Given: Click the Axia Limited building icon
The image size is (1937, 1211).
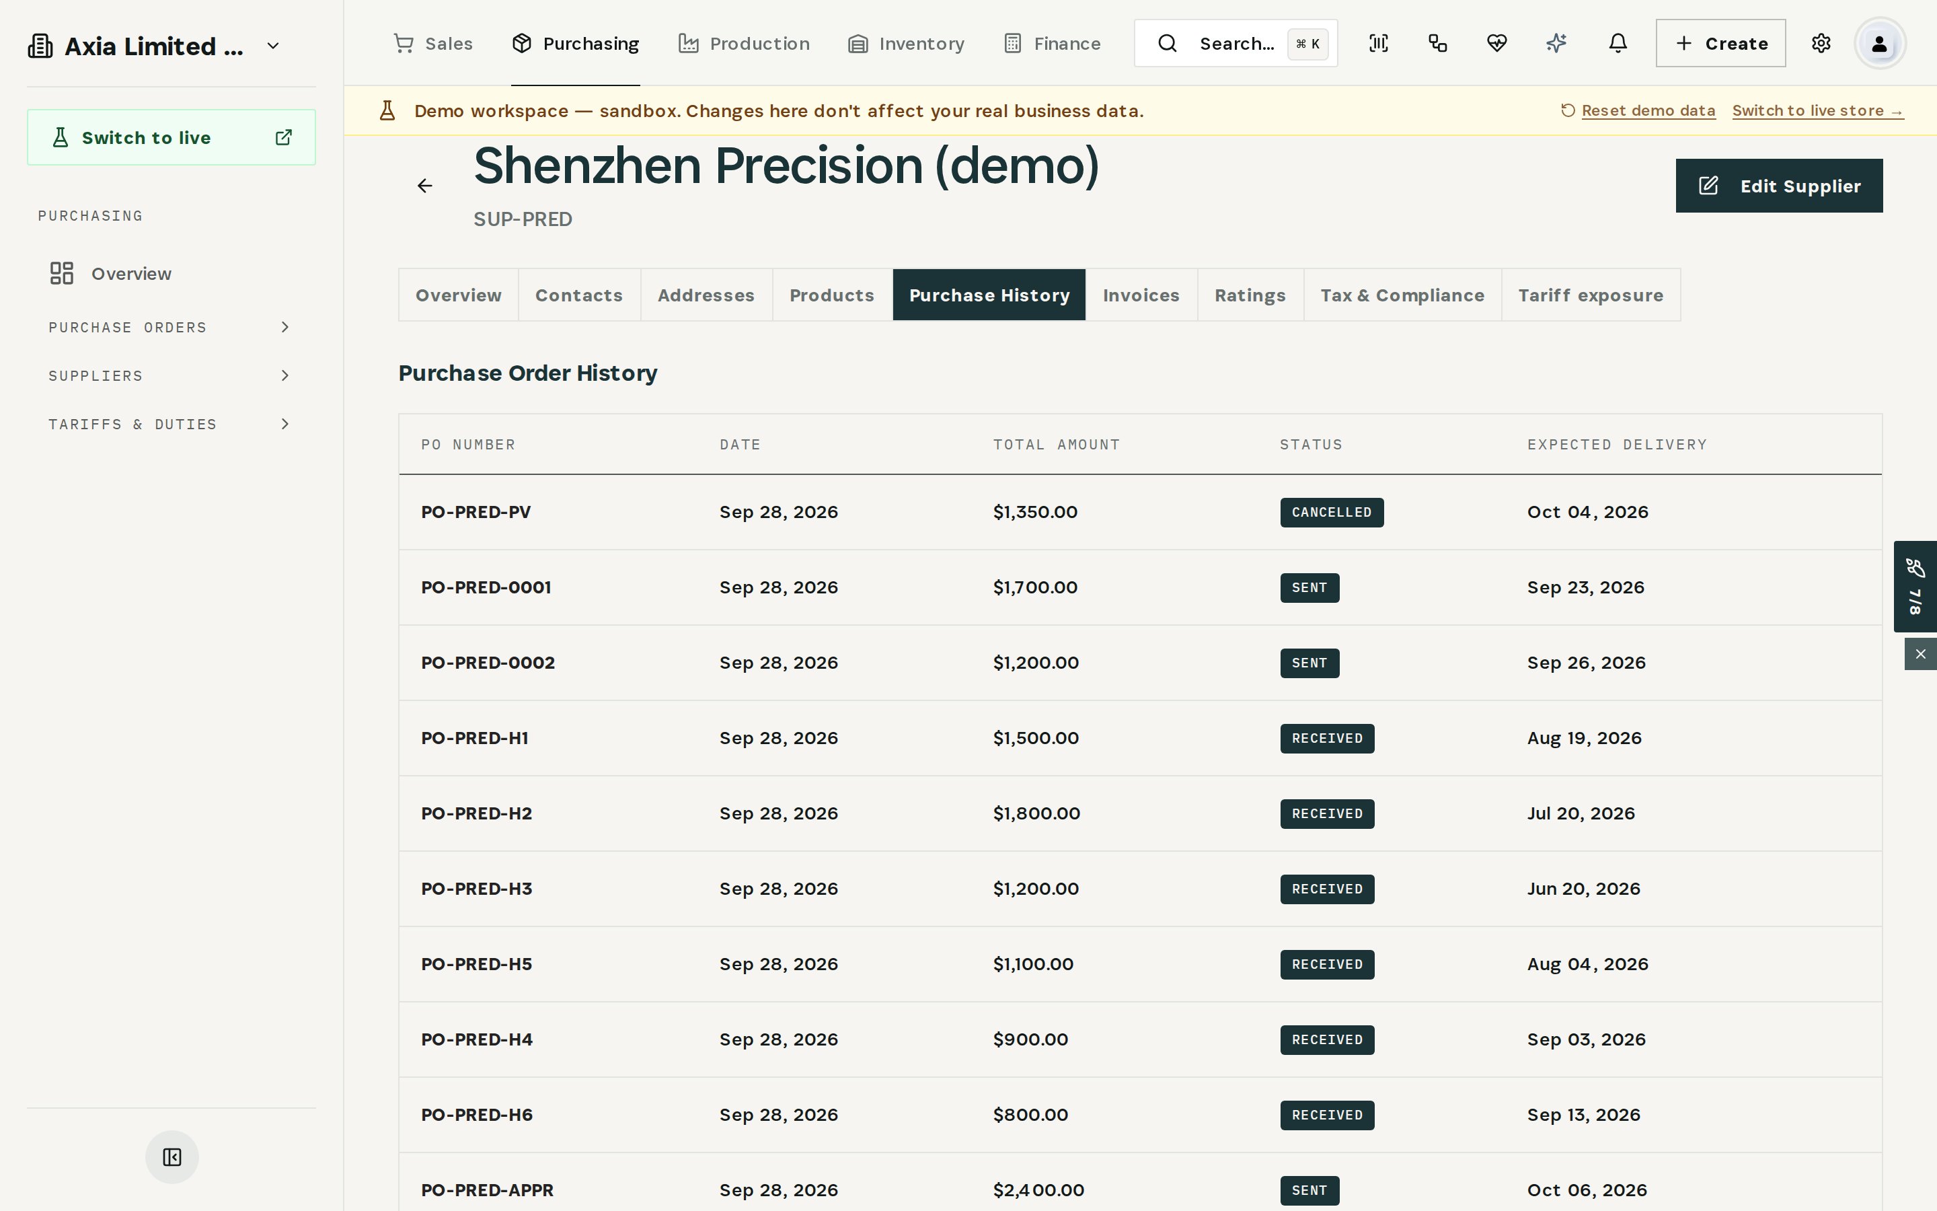Looking at the screenshot, I should [40, 46].
